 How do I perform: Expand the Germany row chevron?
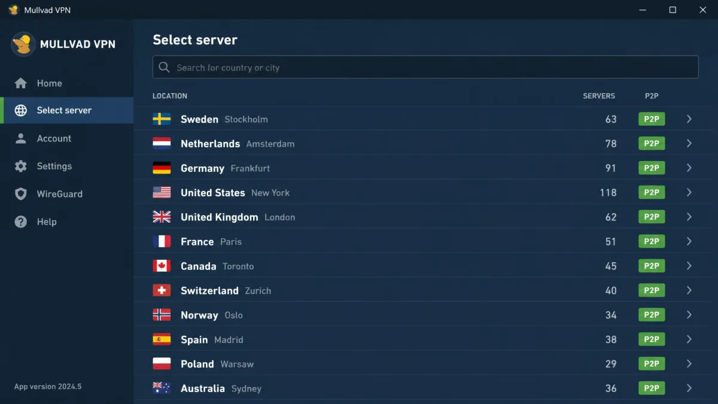click(x=689, y=168)
